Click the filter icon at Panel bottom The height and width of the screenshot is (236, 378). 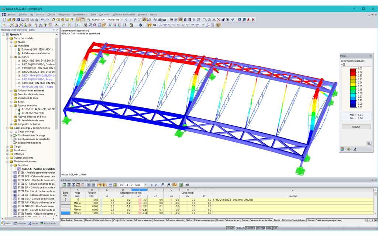355,149
